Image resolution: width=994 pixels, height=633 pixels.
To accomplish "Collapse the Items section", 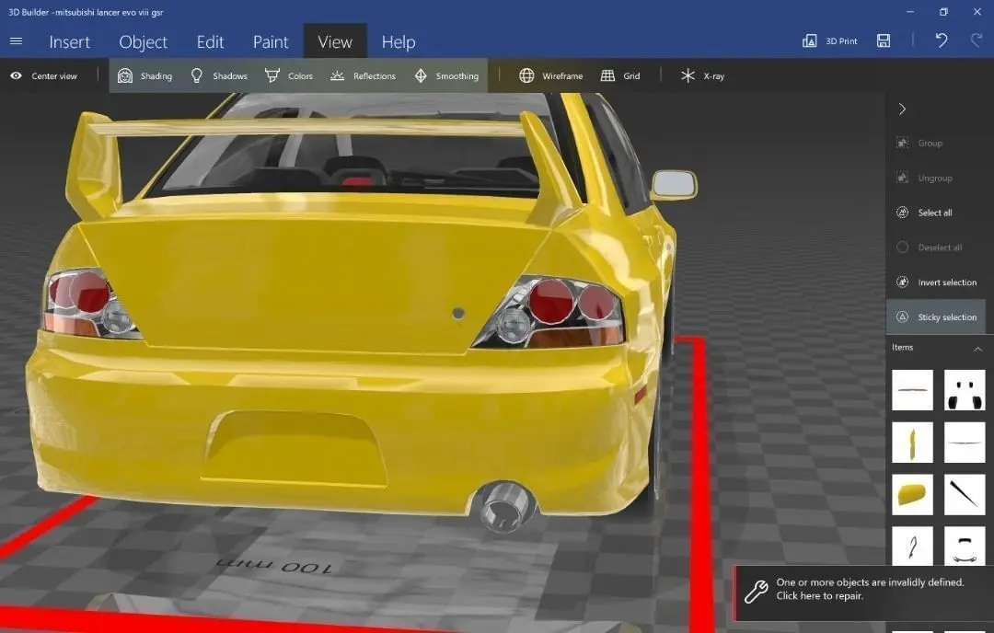I will (x=977, y=349).
